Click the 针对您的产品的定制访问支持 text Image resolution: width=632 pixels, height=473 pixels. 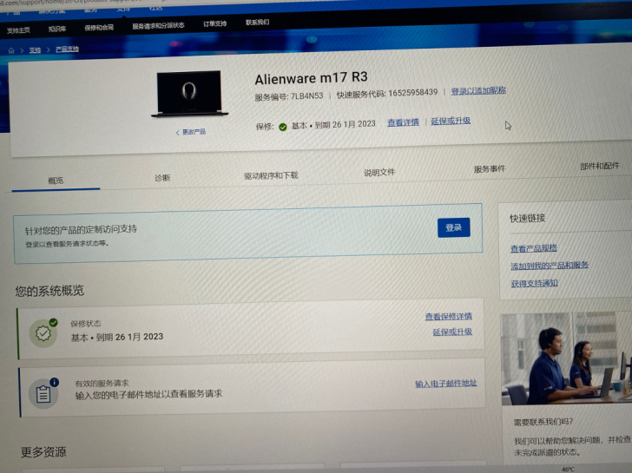pyautogui.click(x=81, y=230)
